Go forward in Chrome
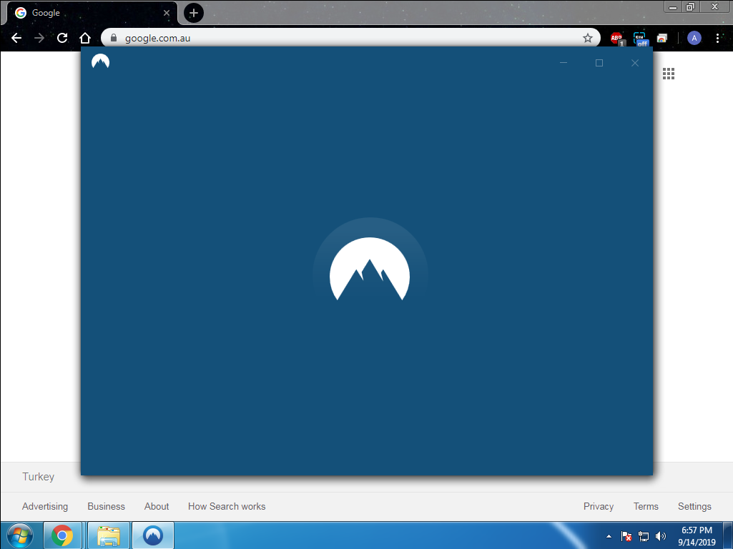The height and width of the screenshot is (549, 733). pos(39,38)
